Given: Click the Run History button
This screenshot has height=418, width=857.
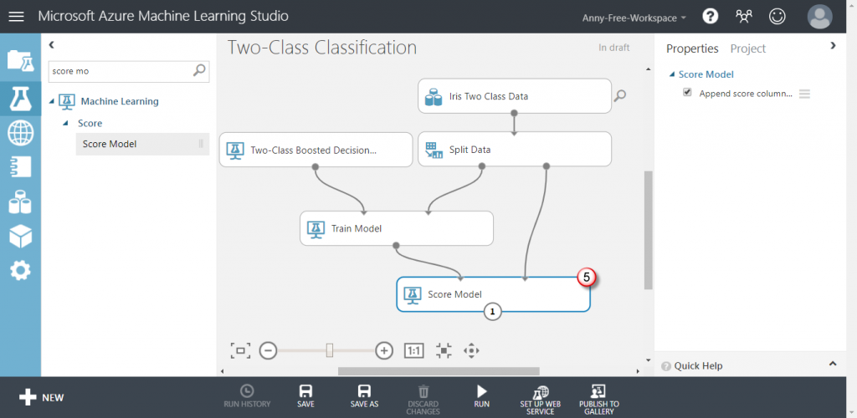Looking at the screenshot, I should point(247,397).
